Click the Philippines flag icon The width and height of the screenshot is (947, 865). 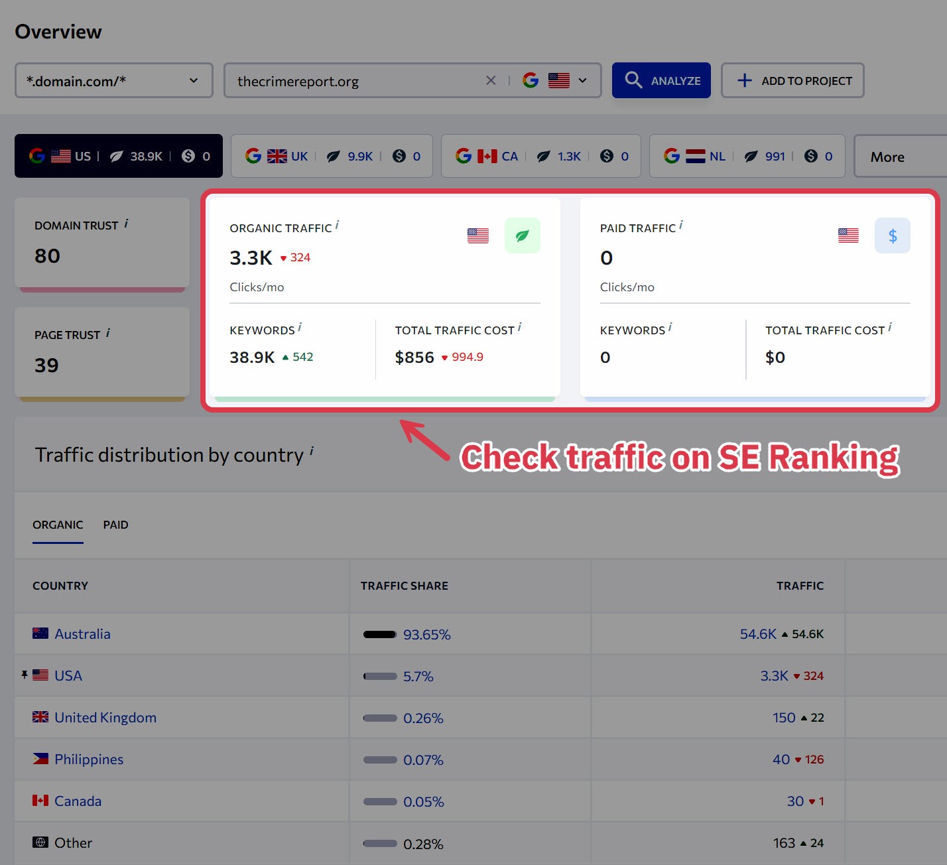[40, 759]
